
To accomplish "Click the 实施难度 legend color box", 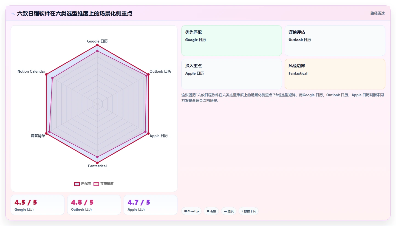I will click(x=96, y=184).
